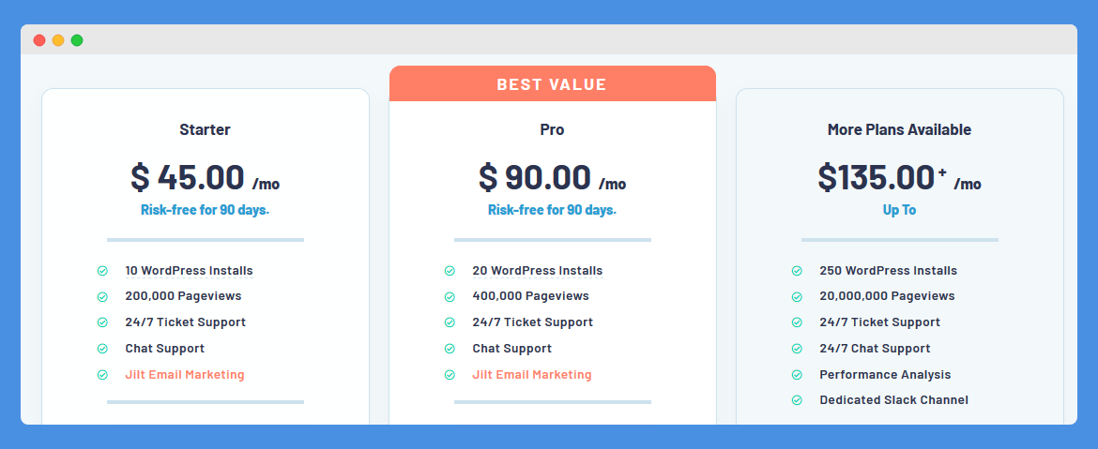Click the check icon beside Starter Jilt Email Marketing

(102, 375)
